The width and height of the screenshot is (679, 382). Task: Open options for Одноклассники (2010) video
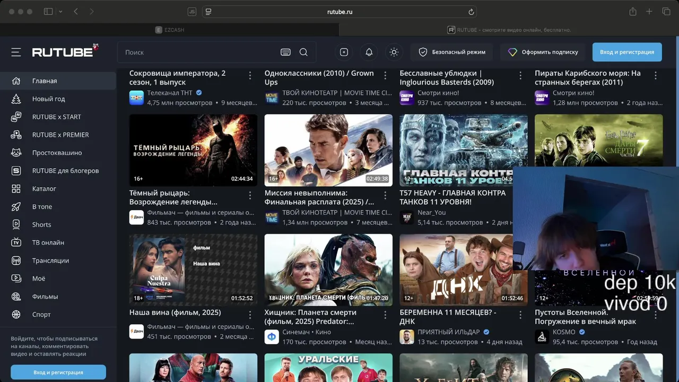[386, 76]
